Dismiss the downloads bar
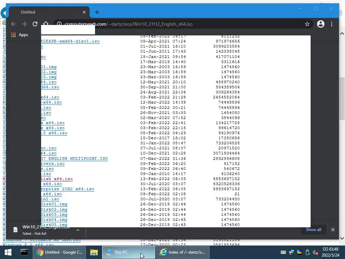Viewport: 345px width, 259px height. (333, 230)
